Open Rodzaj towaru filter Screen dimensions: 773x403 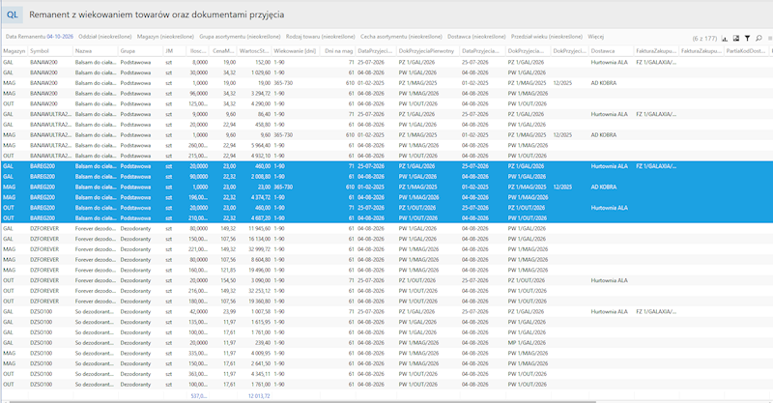pos(321,37)
